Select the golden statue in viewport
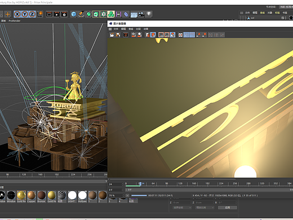The width and height of the screenshot is (293, 220). tap(74, 86)
